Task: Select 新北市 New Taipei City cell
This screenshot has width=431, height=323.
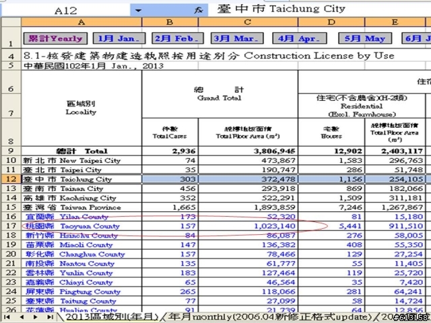Action: [81, 160]
